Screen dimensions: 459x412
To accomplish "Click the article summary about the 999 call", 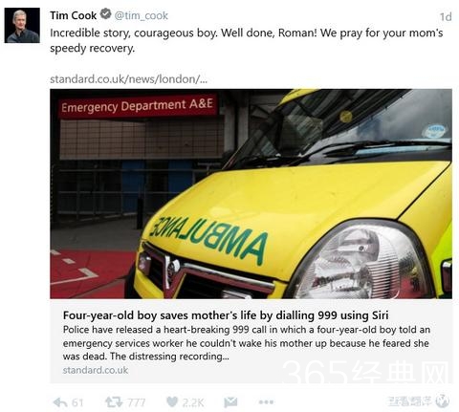I will (x=247, y=343).
